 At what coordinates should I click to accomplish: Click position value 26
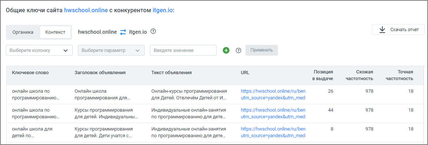point(330,91)
